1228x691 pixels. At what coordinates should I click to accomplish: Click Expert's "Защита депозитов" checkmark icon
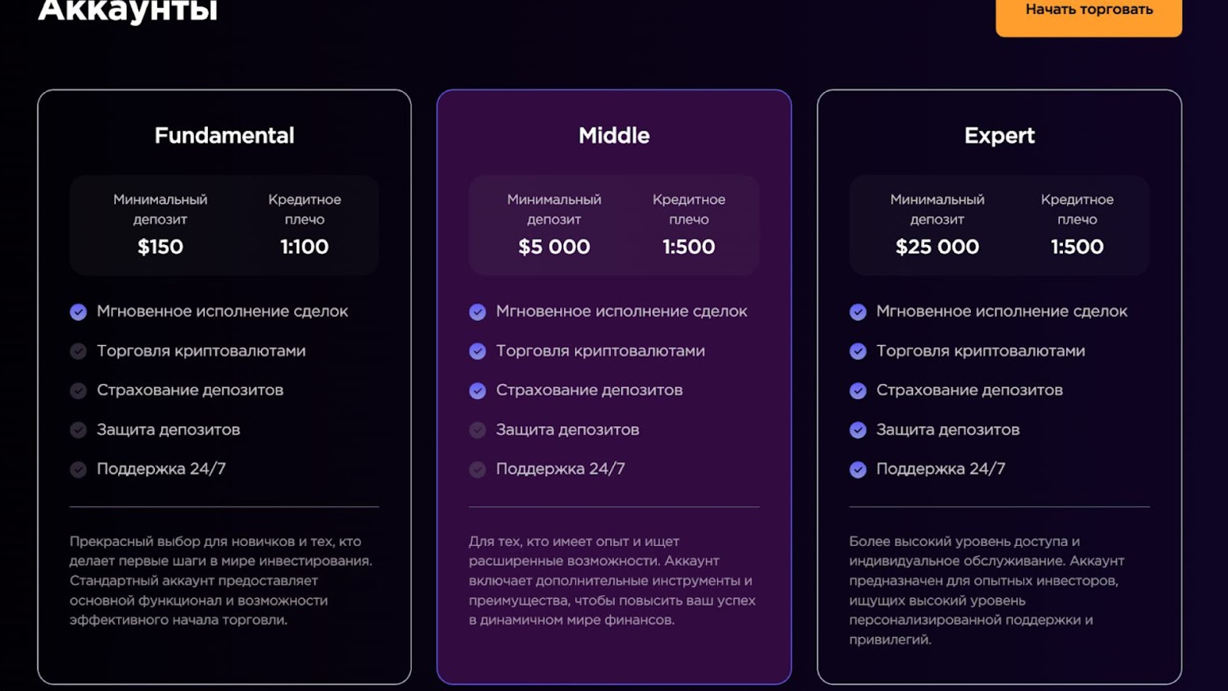(x=858, y=430)
